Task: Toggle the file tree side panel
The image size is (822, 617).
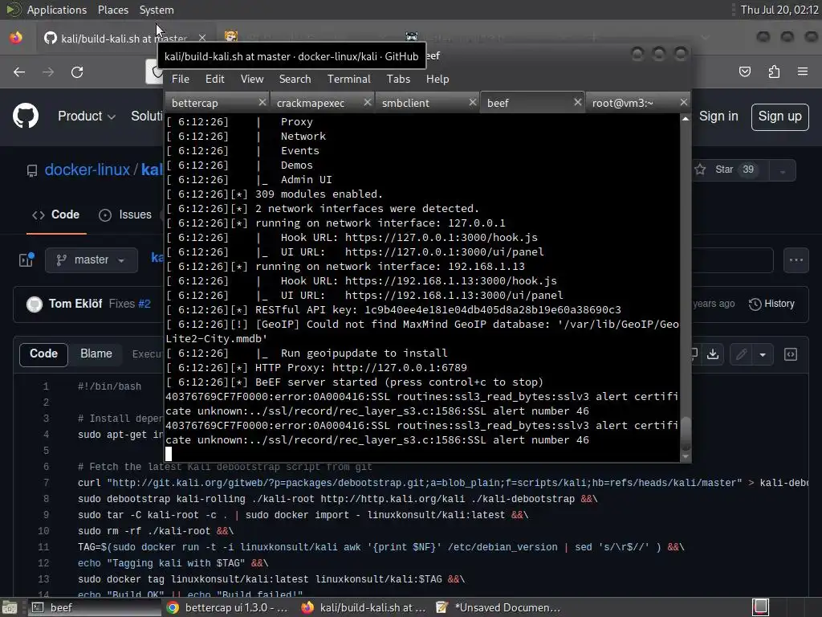Action: point(26,259)
